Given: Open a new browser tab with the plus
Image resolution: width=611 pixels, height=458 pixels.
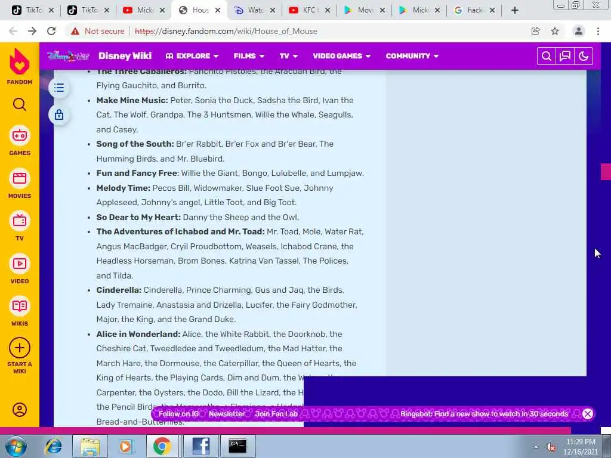Looking at the screenshot, I should (515, 10).
